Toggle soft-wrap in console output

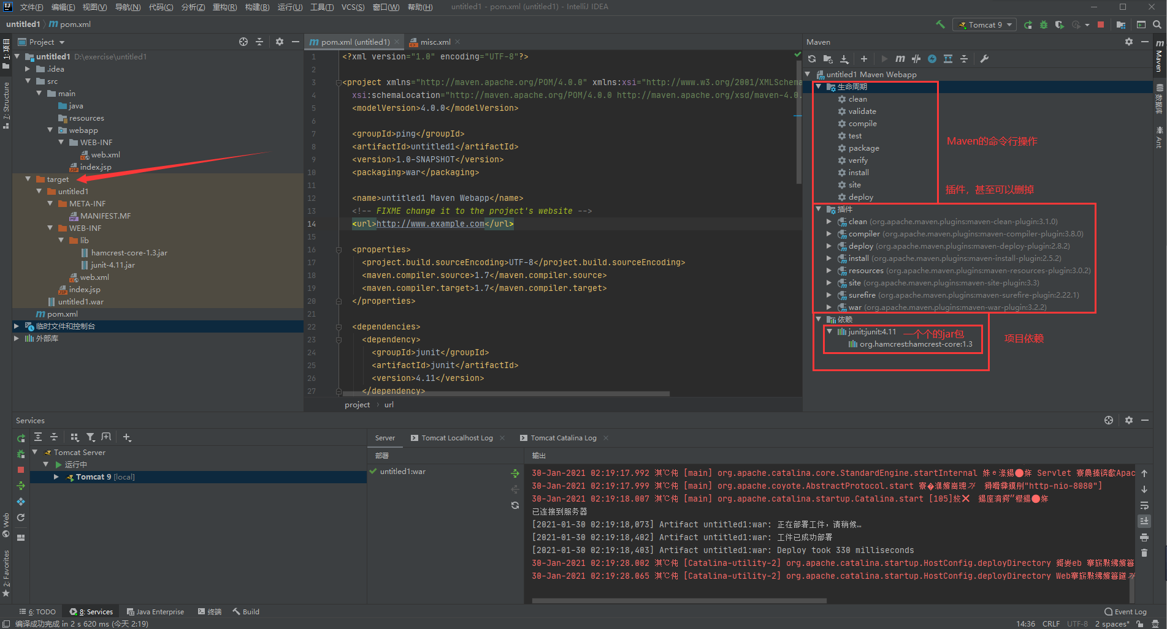[1144, 505]
